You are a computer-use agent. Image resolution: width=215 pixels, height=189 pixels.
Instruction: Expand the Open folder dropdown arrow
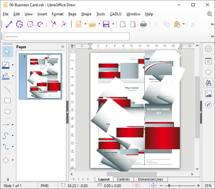(x=99, y=24)
